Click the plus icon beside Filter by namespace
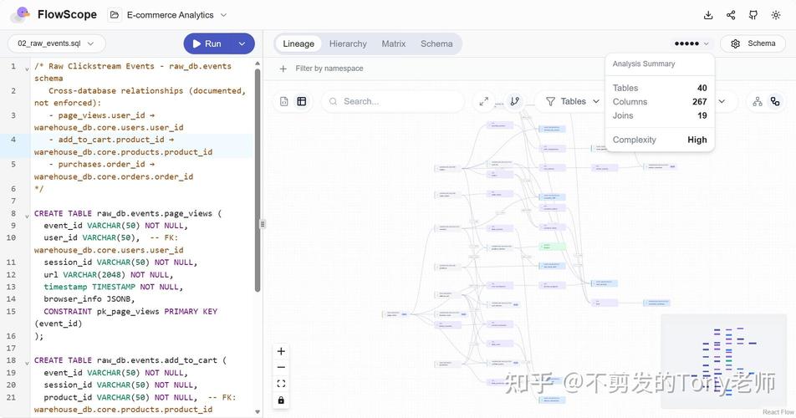 point(283,69)
